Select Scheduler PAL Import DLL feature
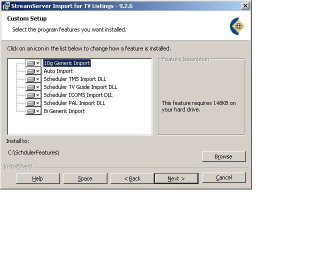 coord(74,103)
